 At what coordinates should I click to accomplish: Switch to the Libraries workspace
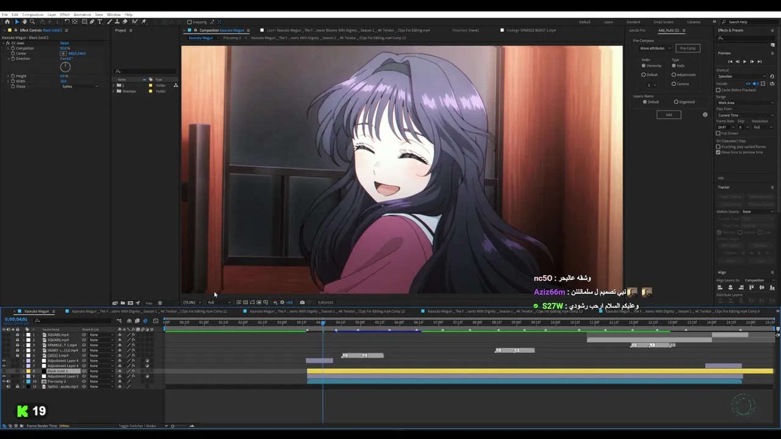[694, 22]
